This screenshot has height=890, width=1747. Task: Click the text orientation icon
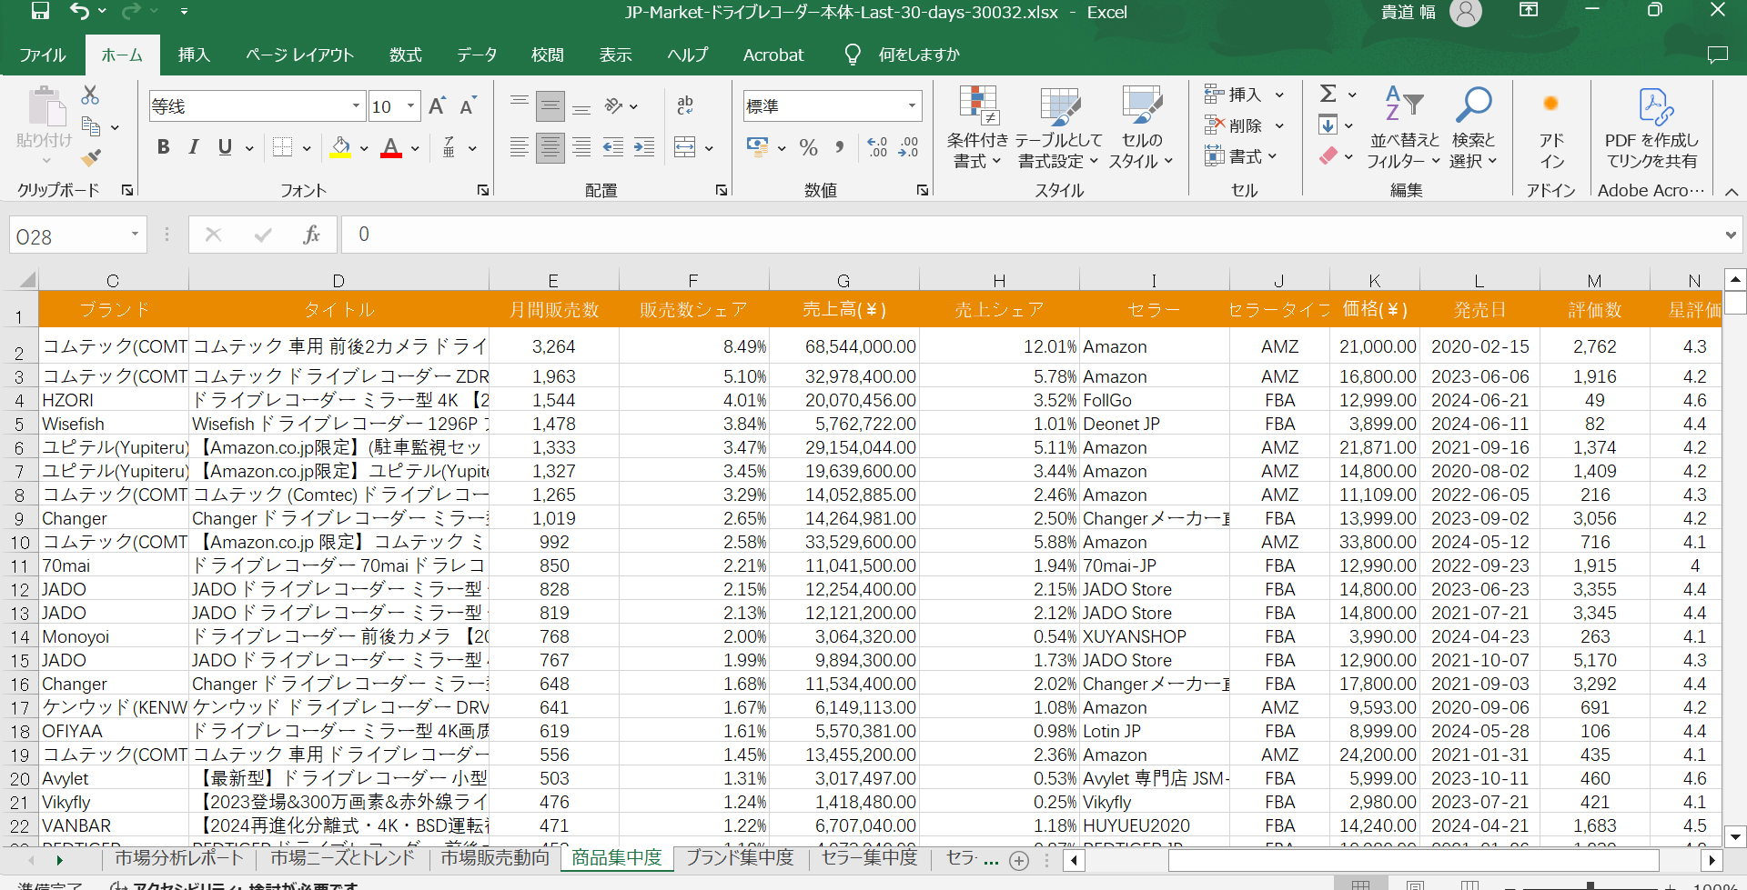point(614,106)
